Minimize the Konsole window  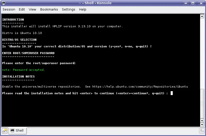186,3
